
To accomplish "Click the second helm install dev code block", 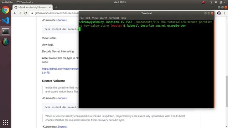I will (x=60, y=107).
